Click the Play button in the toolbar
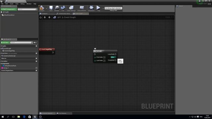 (98, 8)
